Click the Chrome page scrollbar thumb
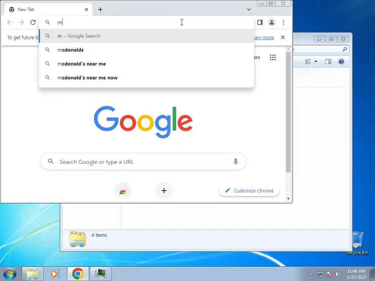The width and height of the screenshot is (375, 281). pyautogui.click(x=289, y=112)
